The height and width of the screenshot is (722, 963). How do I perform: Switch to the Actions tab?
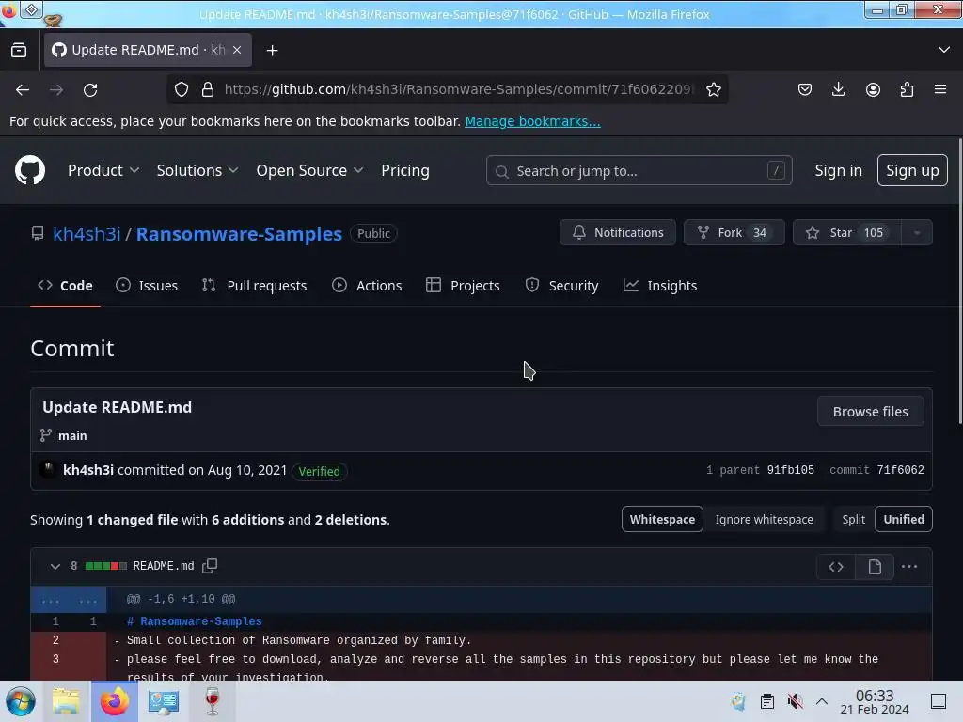tap(367, 286)
